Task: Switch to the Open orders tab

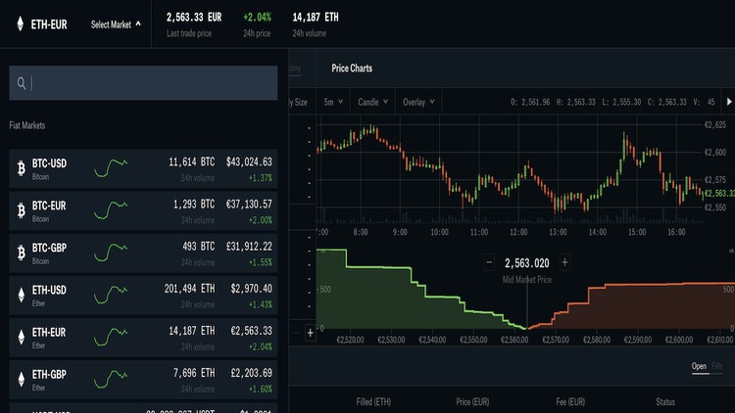Action: click(699, 366)
